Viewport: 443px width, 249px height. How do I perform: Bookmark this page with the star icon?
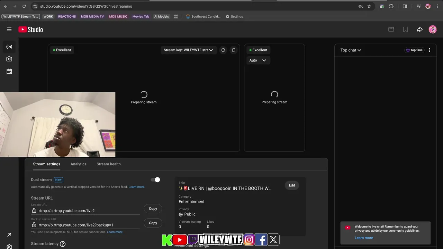point(369,6)
